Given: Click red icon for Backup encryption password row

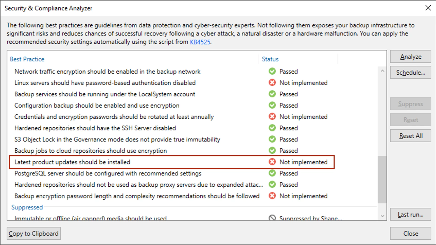Looking at the screenshot, I should tap(272, 196).
